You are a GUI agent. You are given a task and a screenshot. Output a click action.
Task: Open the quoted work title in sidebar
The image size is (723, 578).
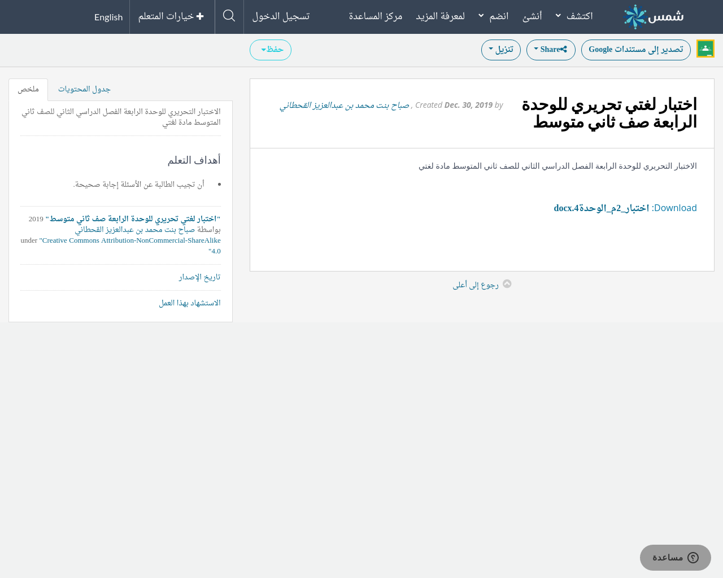(x=133, y=219)
